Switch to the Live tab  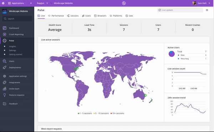tap(41, 16)
